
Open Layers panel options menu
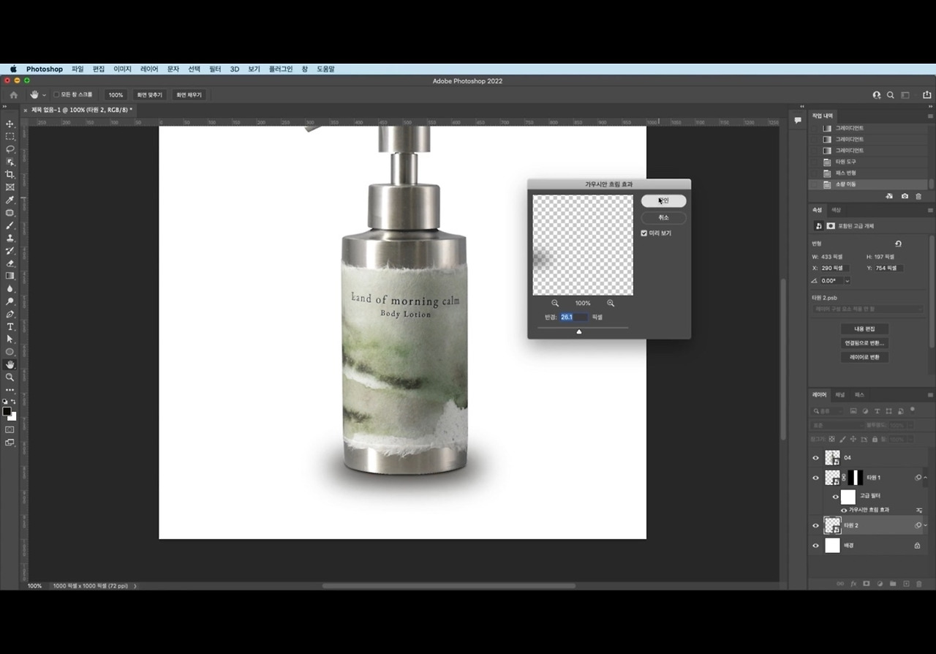coord(930,395)
